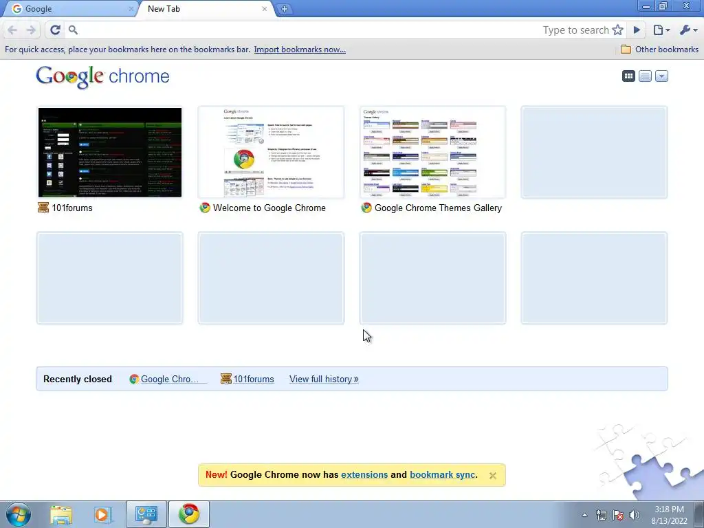Close the New Tab tab

coord(265,9)
